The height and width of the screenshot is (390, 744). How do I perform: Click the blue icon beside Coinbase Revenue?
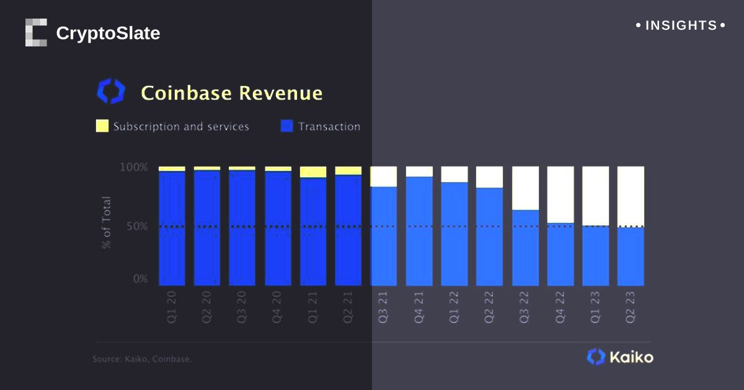point(111,92)
